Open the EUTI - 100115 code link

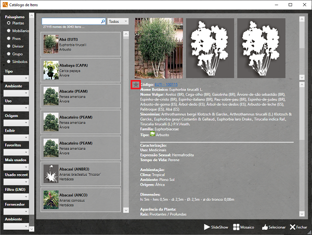point(166,84)
